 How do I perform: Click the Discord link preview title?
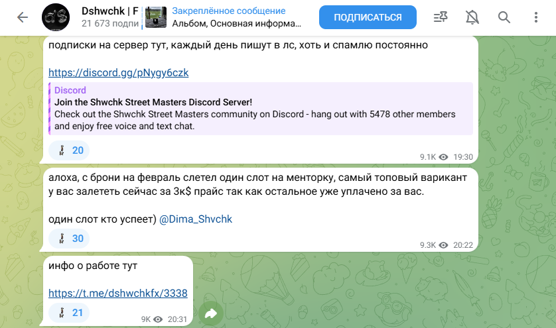70,90
